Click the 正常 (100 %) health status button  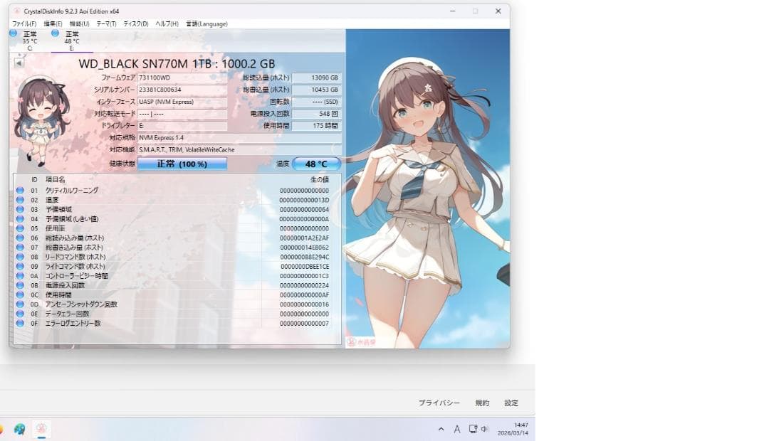click(x=182, y=164)
